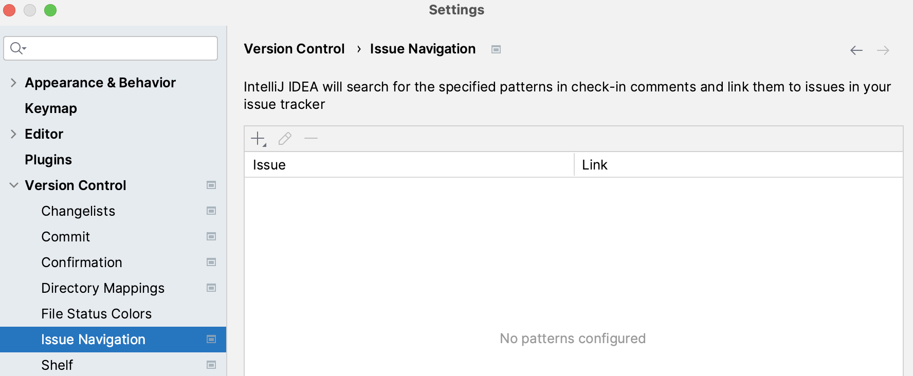Collapse the Version Control section
Viewport: 913px width, 376px height.
pyautogui.click(x=13, y=185)
